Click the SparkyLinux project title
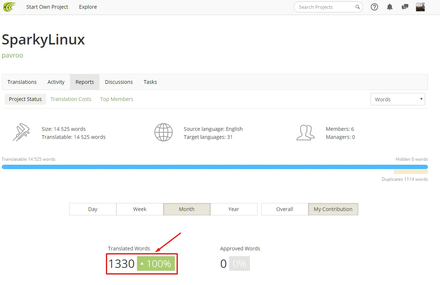 [x=43, y=39]
